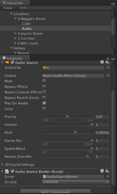Screen dimensions: 117x194
Task: Click the Pitch value field 0.99000
Action: coord(102,133)
